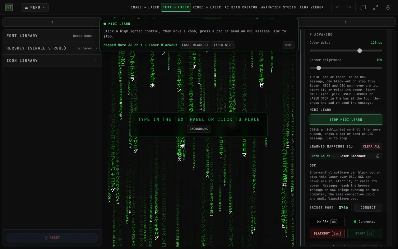398x249 pixels.
Task: Open the MENU dropdown
Action: click(x=35, y=7)
